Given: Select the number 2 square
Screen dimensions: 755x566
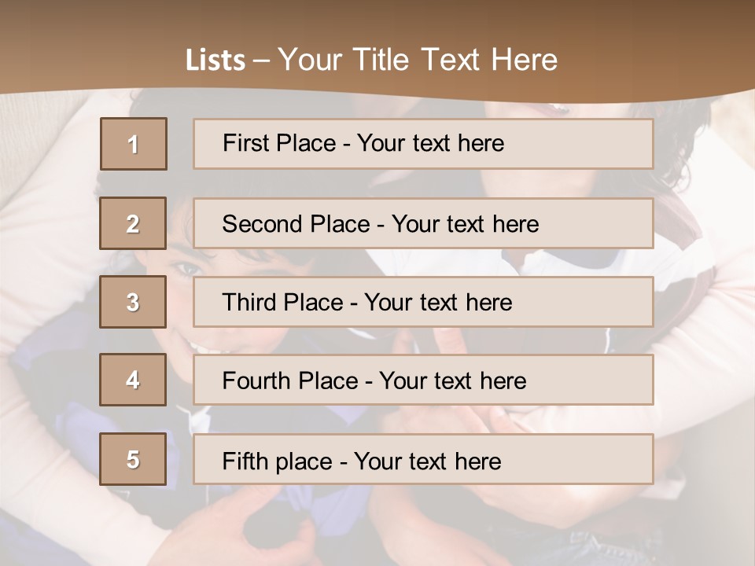Looking at the screenshot, I should point(133,223).
